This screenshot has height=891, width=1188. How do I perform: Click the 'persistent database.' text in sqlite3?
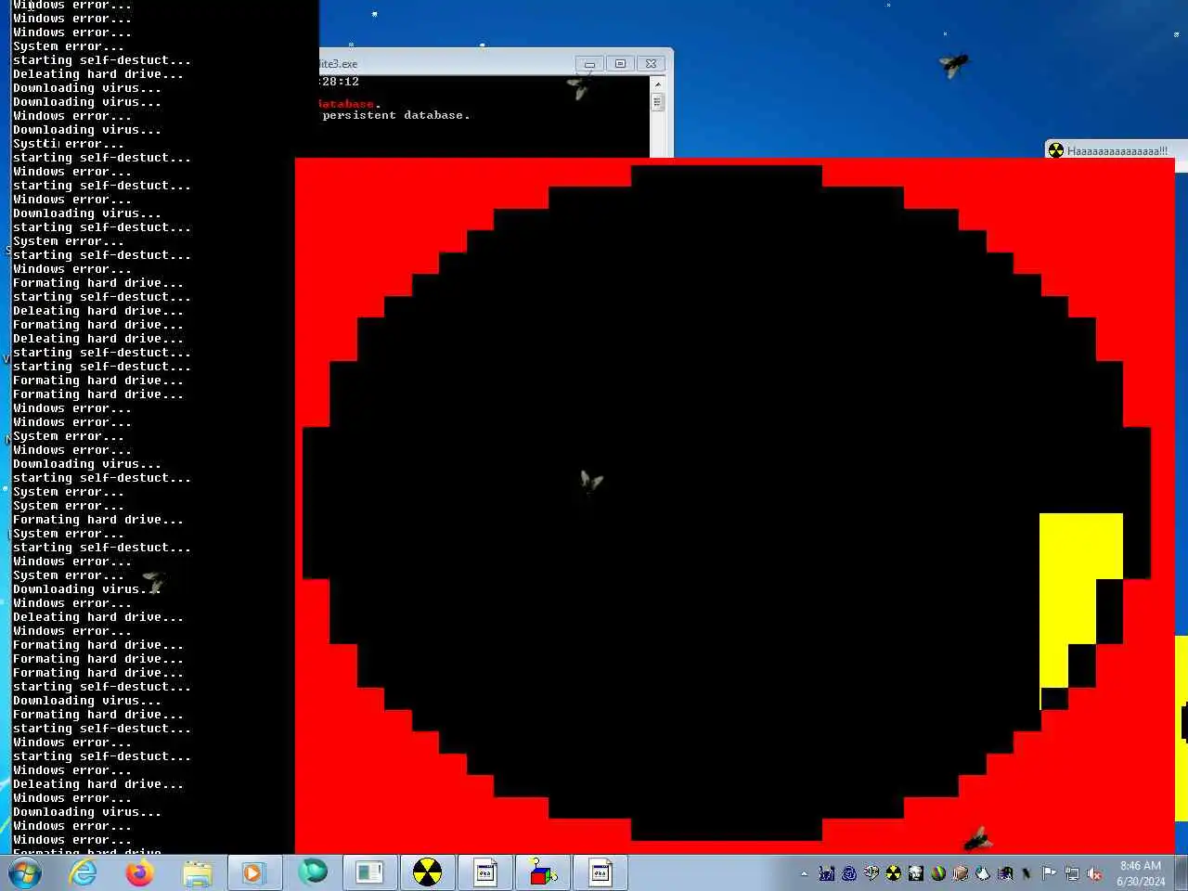[x=396, y=115]
